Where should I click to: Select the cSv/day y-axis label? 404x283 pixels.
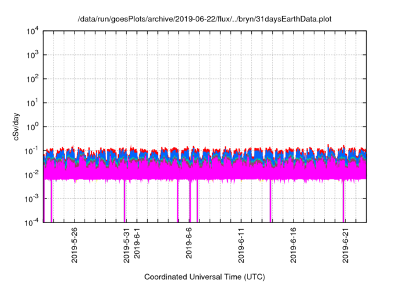[x=16, y=126]
